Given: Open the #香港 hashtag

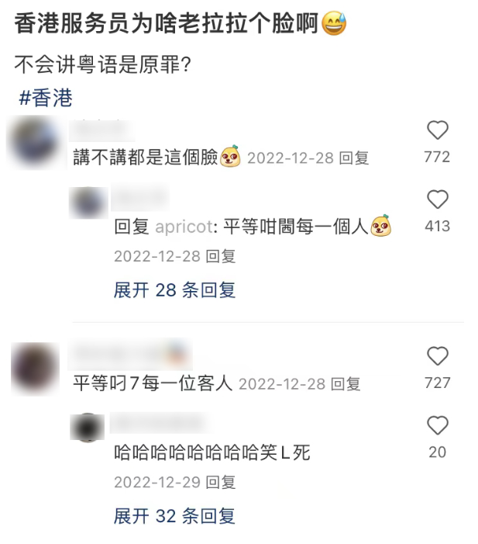Looking at the screenshot, I should pos(46,98).
